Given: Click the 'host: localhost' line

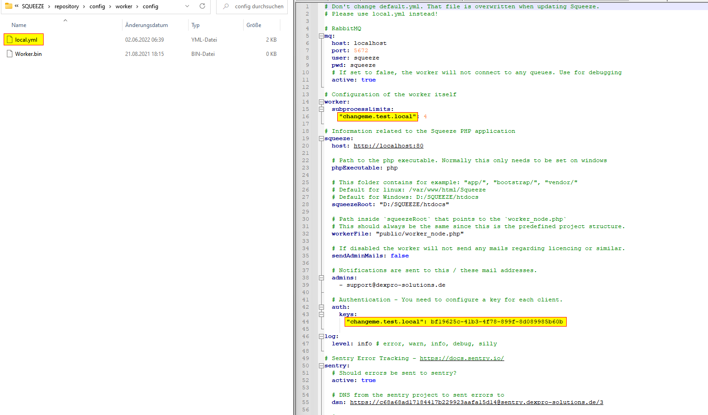Looking at the screenshot, I should [x=359, y=43].
